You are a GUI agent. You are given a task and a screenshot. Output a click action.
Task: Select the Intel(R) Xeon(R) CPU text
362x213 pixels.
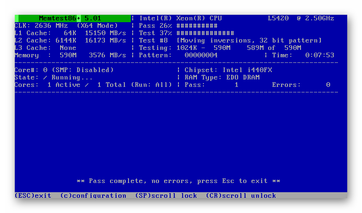tap(181, 18)
